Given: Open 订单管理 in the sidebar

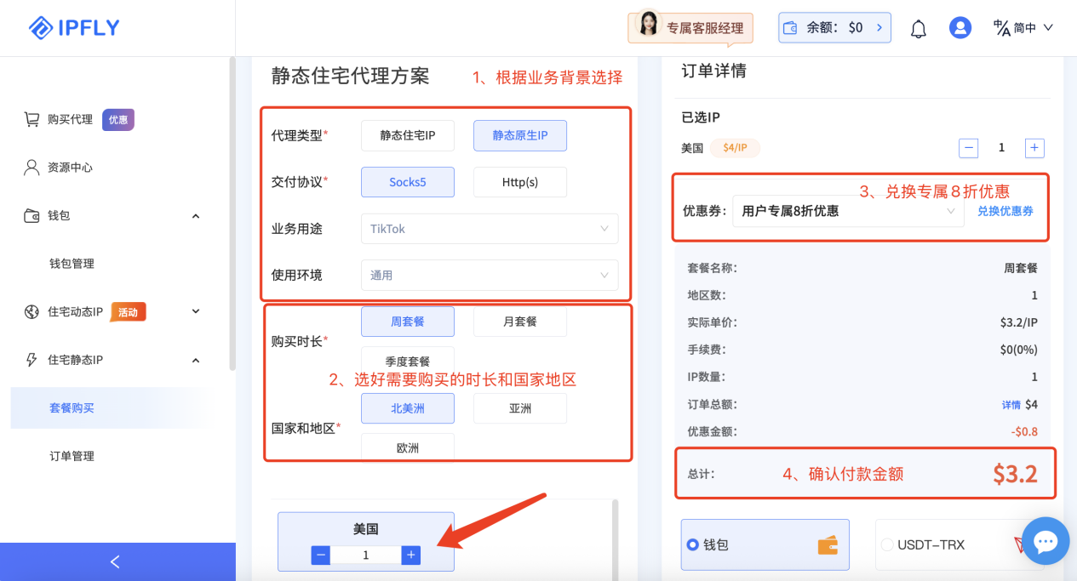Looking at the screenshot, I should [72, 456].
